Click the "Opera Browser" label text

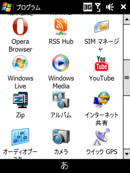pyautogui.click(x=20, y=45)
